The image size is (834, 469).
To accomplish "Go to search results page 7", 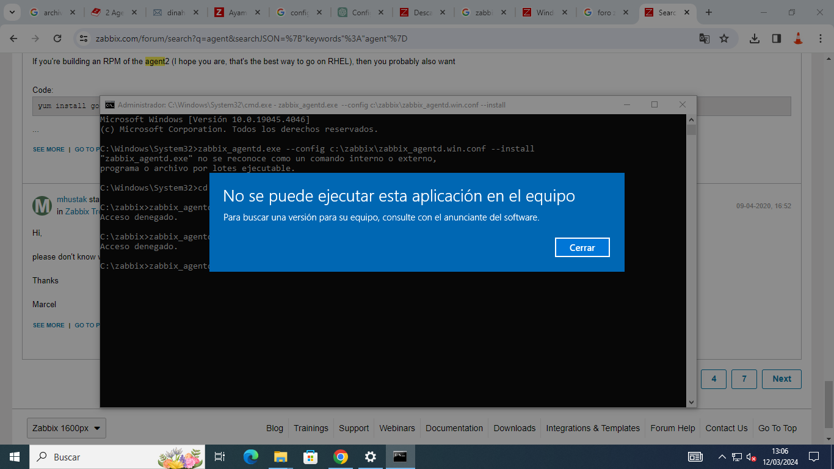I will coord(744,379).
